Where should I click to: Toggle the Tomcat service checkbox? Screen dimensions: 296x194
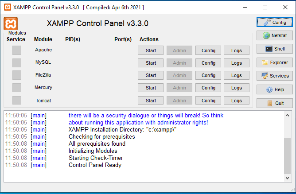coord(17,101)
